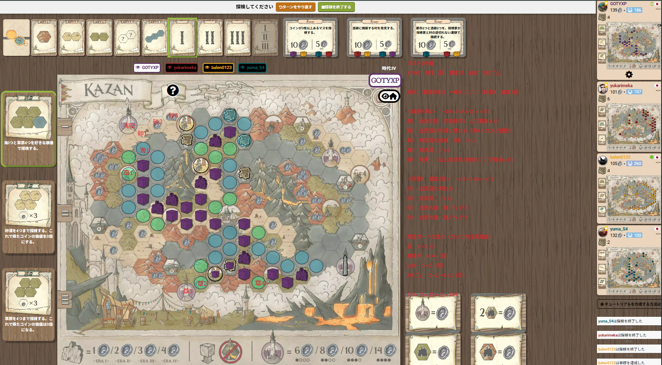The image size is (662, 365).
Task: Open the goal card about spaces with 3+ coins
Action: (x=310, y=38)
